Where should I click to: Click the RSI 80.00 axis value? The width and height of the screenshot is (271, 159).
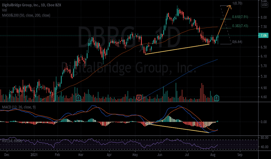pyautogui.click(x=264, y=138)
